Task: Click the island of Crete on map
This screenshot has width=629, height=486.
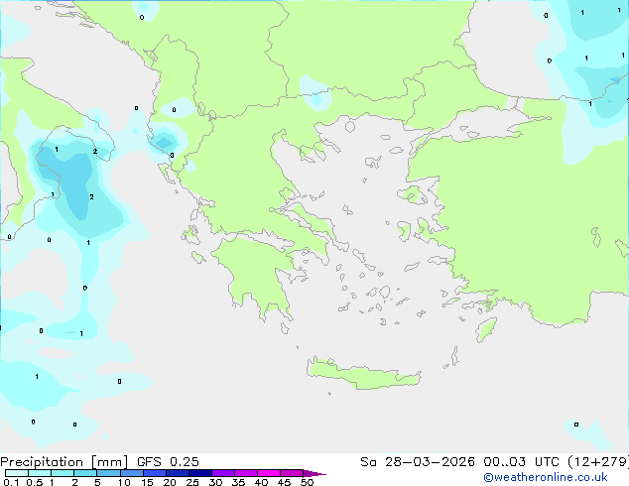Action: coord(363,374)
